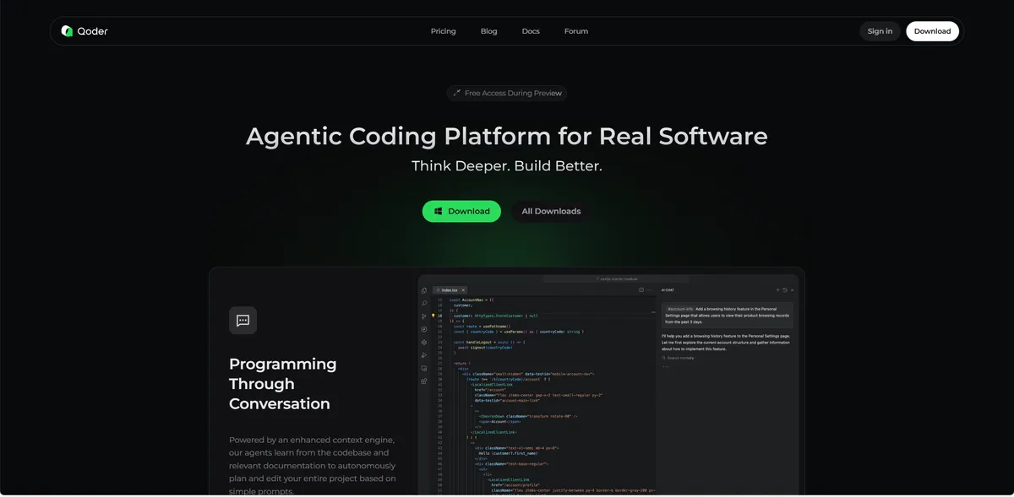Open All Downloads
The height and width of the screenshot is (497, 1014).
(551, 211)
